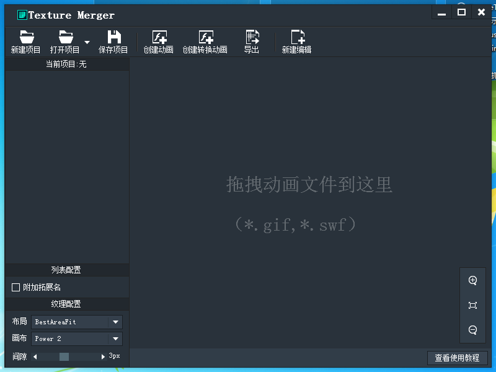
Task: Fit canvas to view icon
Action: coord(472,305)
